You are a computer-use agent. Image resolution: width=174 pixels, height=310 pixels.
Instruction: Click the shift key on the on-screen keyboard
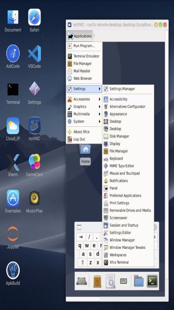(83, 262)
